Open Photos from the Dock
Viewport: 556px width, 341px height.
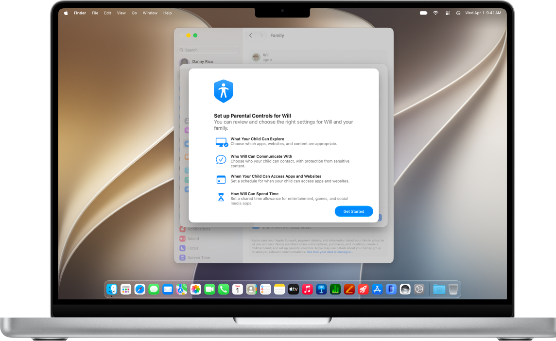click(x=196, y=289)
